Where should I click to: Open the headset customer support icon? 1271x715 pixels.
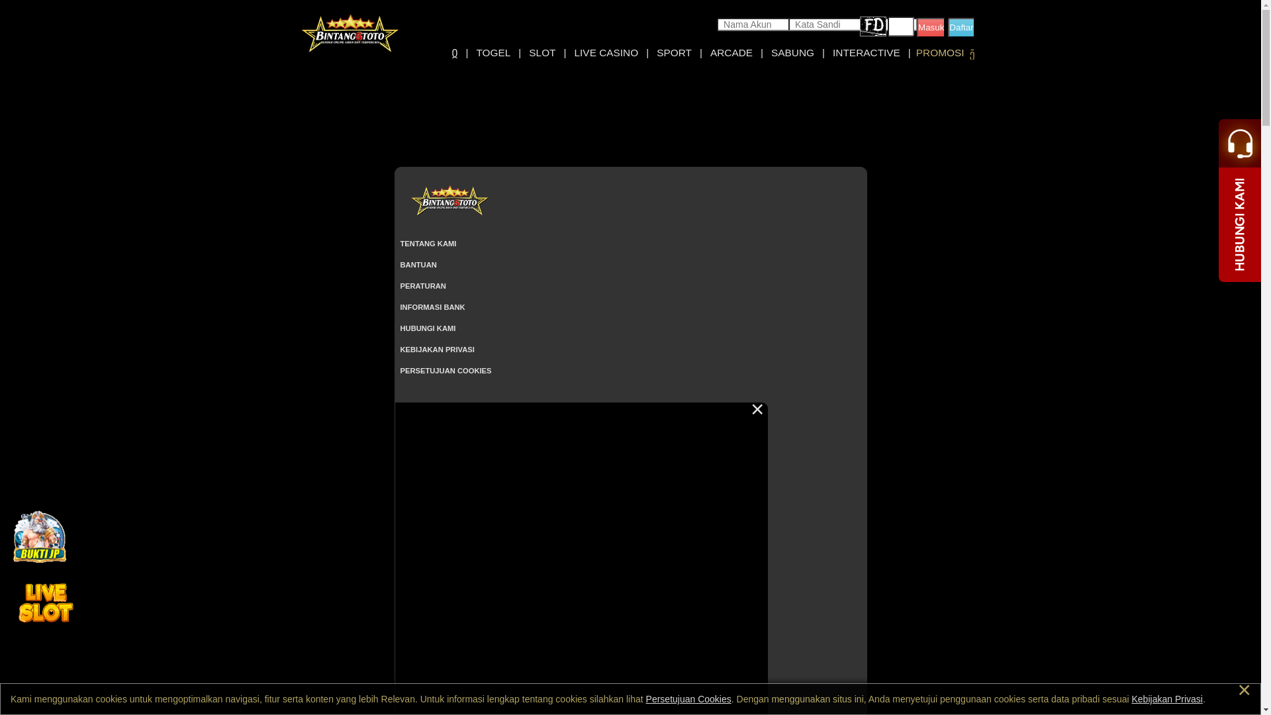click(x=1240, y=143)
